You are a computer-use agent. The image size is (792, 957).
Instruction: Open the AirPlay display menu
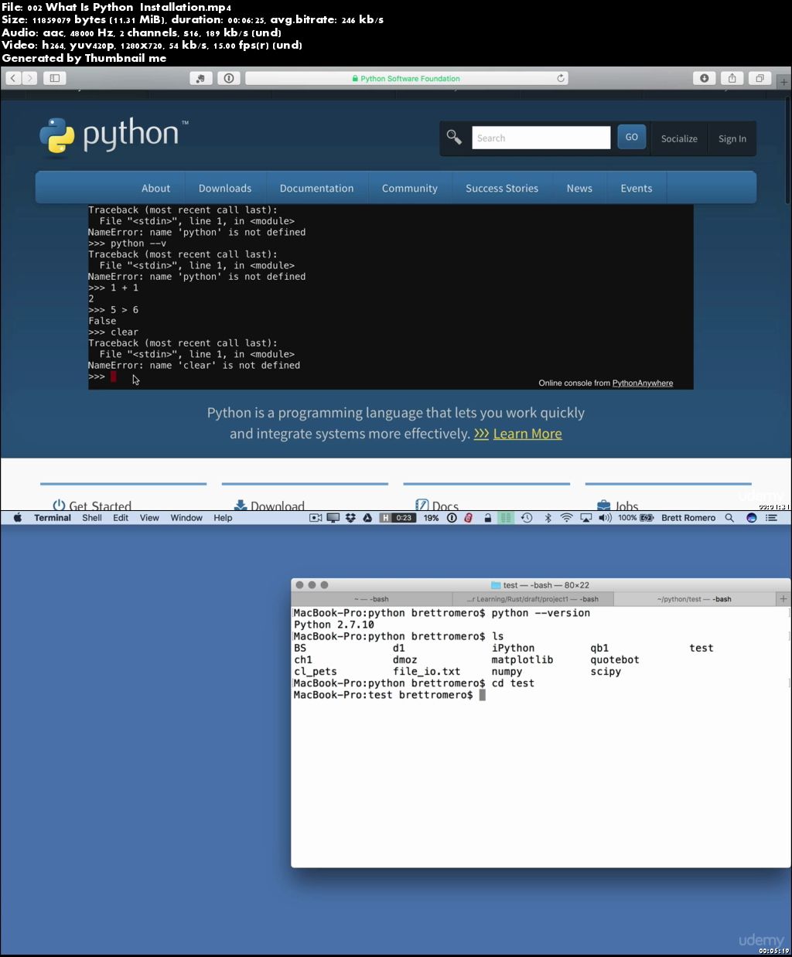[585, 518]
